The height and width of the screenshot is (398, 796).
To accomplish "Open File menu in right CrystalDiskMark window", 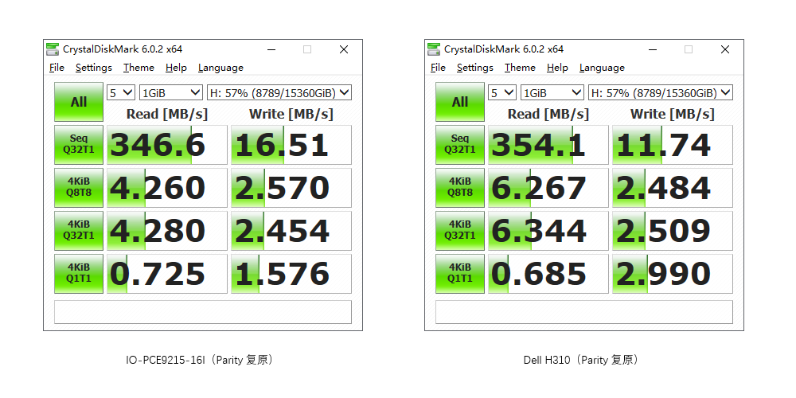I will click(438, 68).
